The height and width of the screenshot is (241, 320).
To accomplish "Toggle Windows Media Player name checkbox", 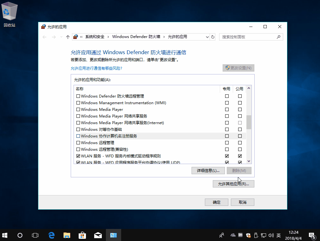I will point(78,109).
